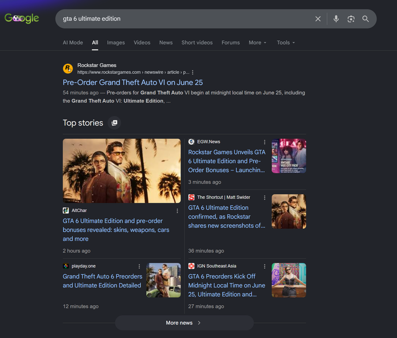The image size is (397, 338).
Task: Open IGN Southeast Asia story thumbnail
Action: 289,280
